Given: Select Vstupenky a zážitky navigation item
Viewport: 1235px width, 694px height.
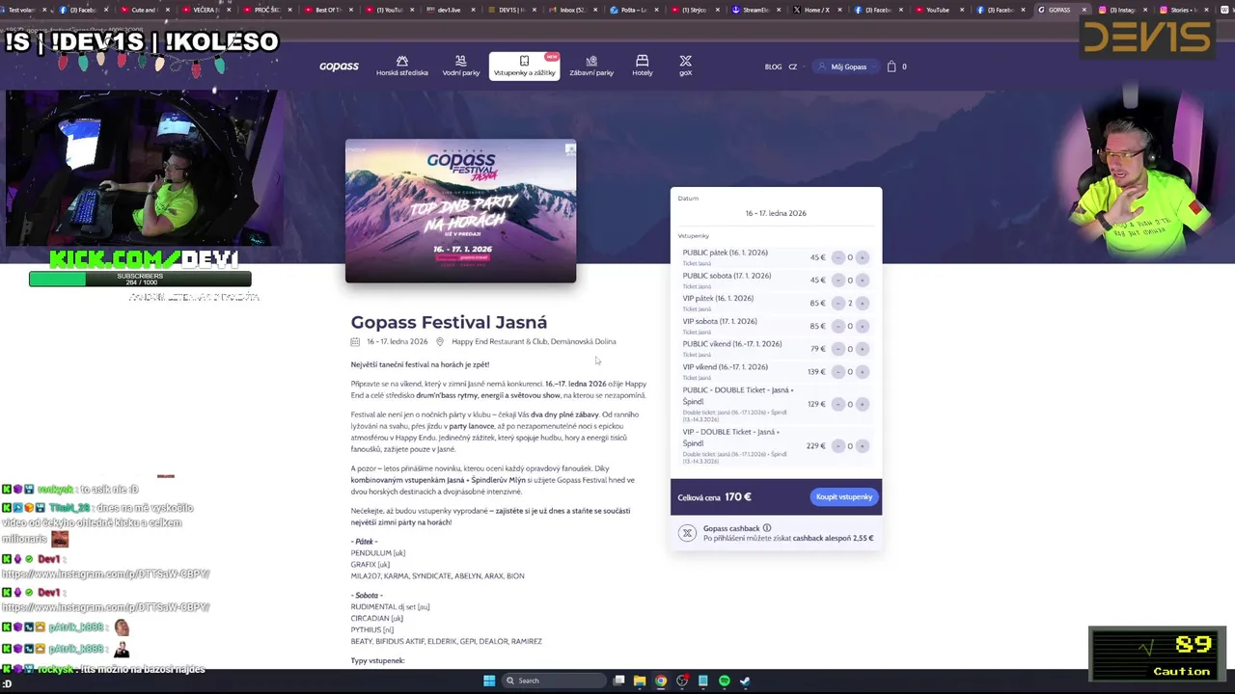Looking at the screenshot, I should coord(524,67).
